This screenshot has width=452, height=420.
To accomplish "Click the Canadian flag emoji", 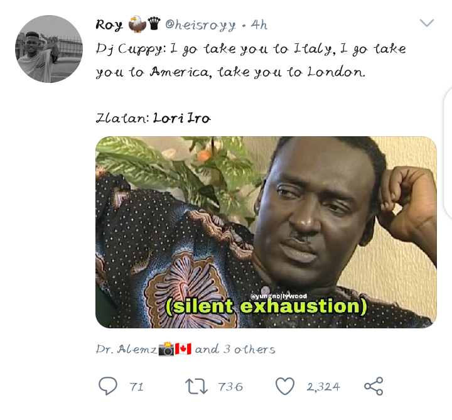I will click(x=183, y=349).
